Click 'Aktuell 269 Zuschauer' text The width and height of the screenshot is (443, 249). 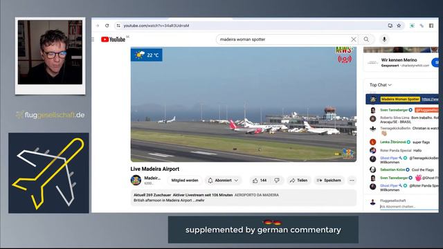pyautogui.click(x=152, y=195)
